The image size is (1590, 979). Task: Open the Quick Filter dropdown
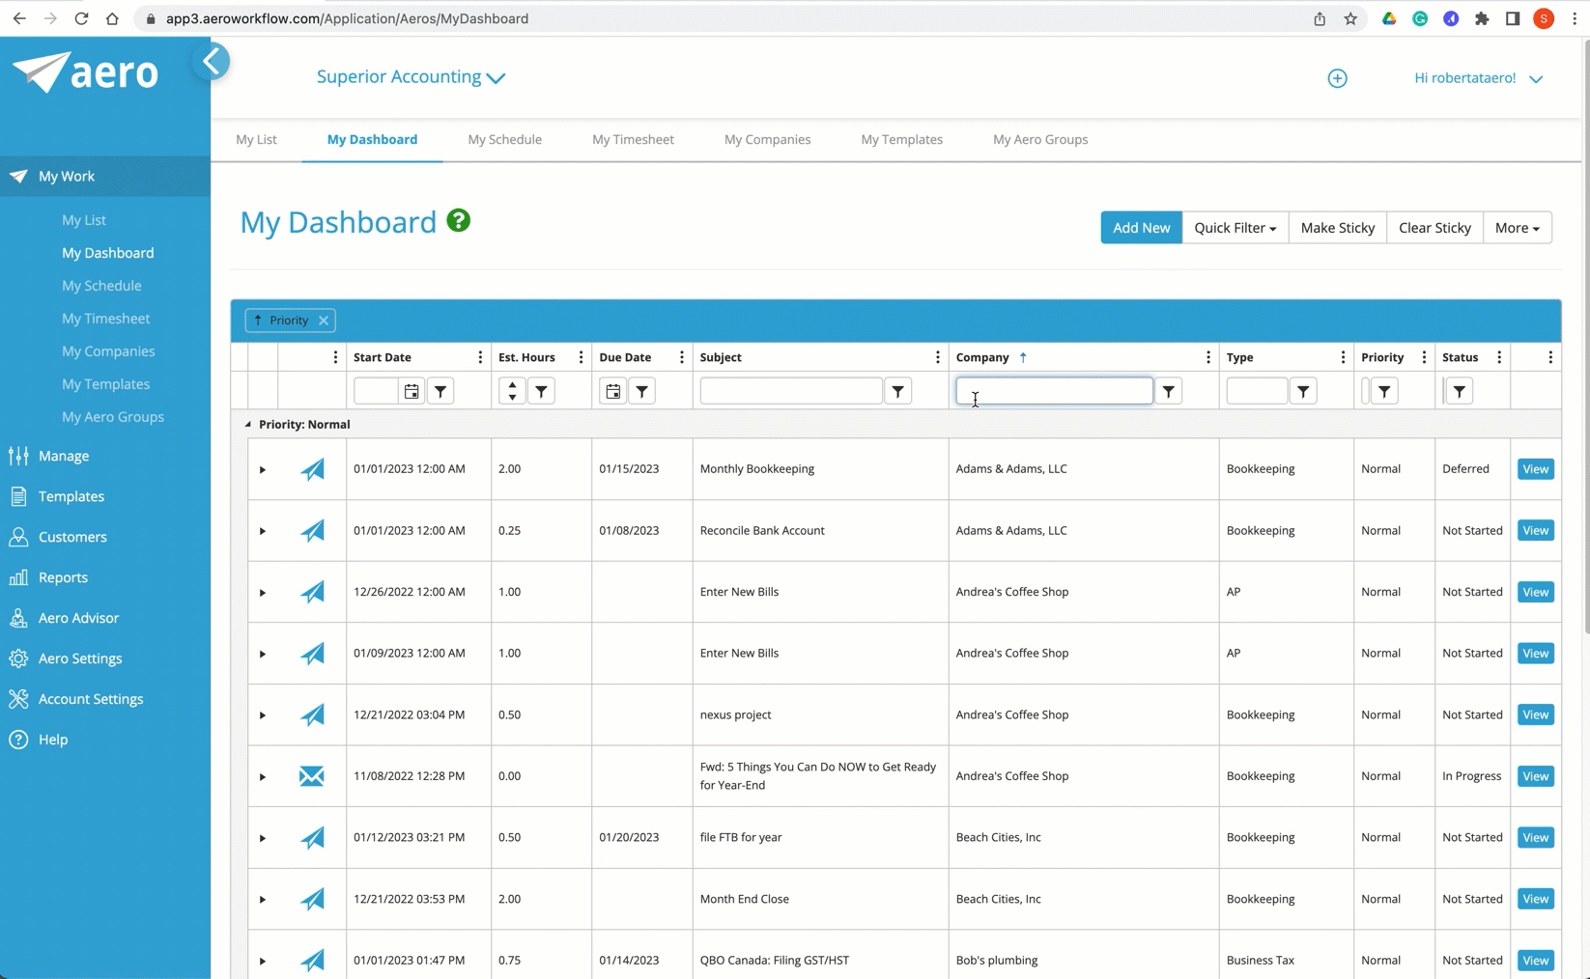pos(1235,228)
